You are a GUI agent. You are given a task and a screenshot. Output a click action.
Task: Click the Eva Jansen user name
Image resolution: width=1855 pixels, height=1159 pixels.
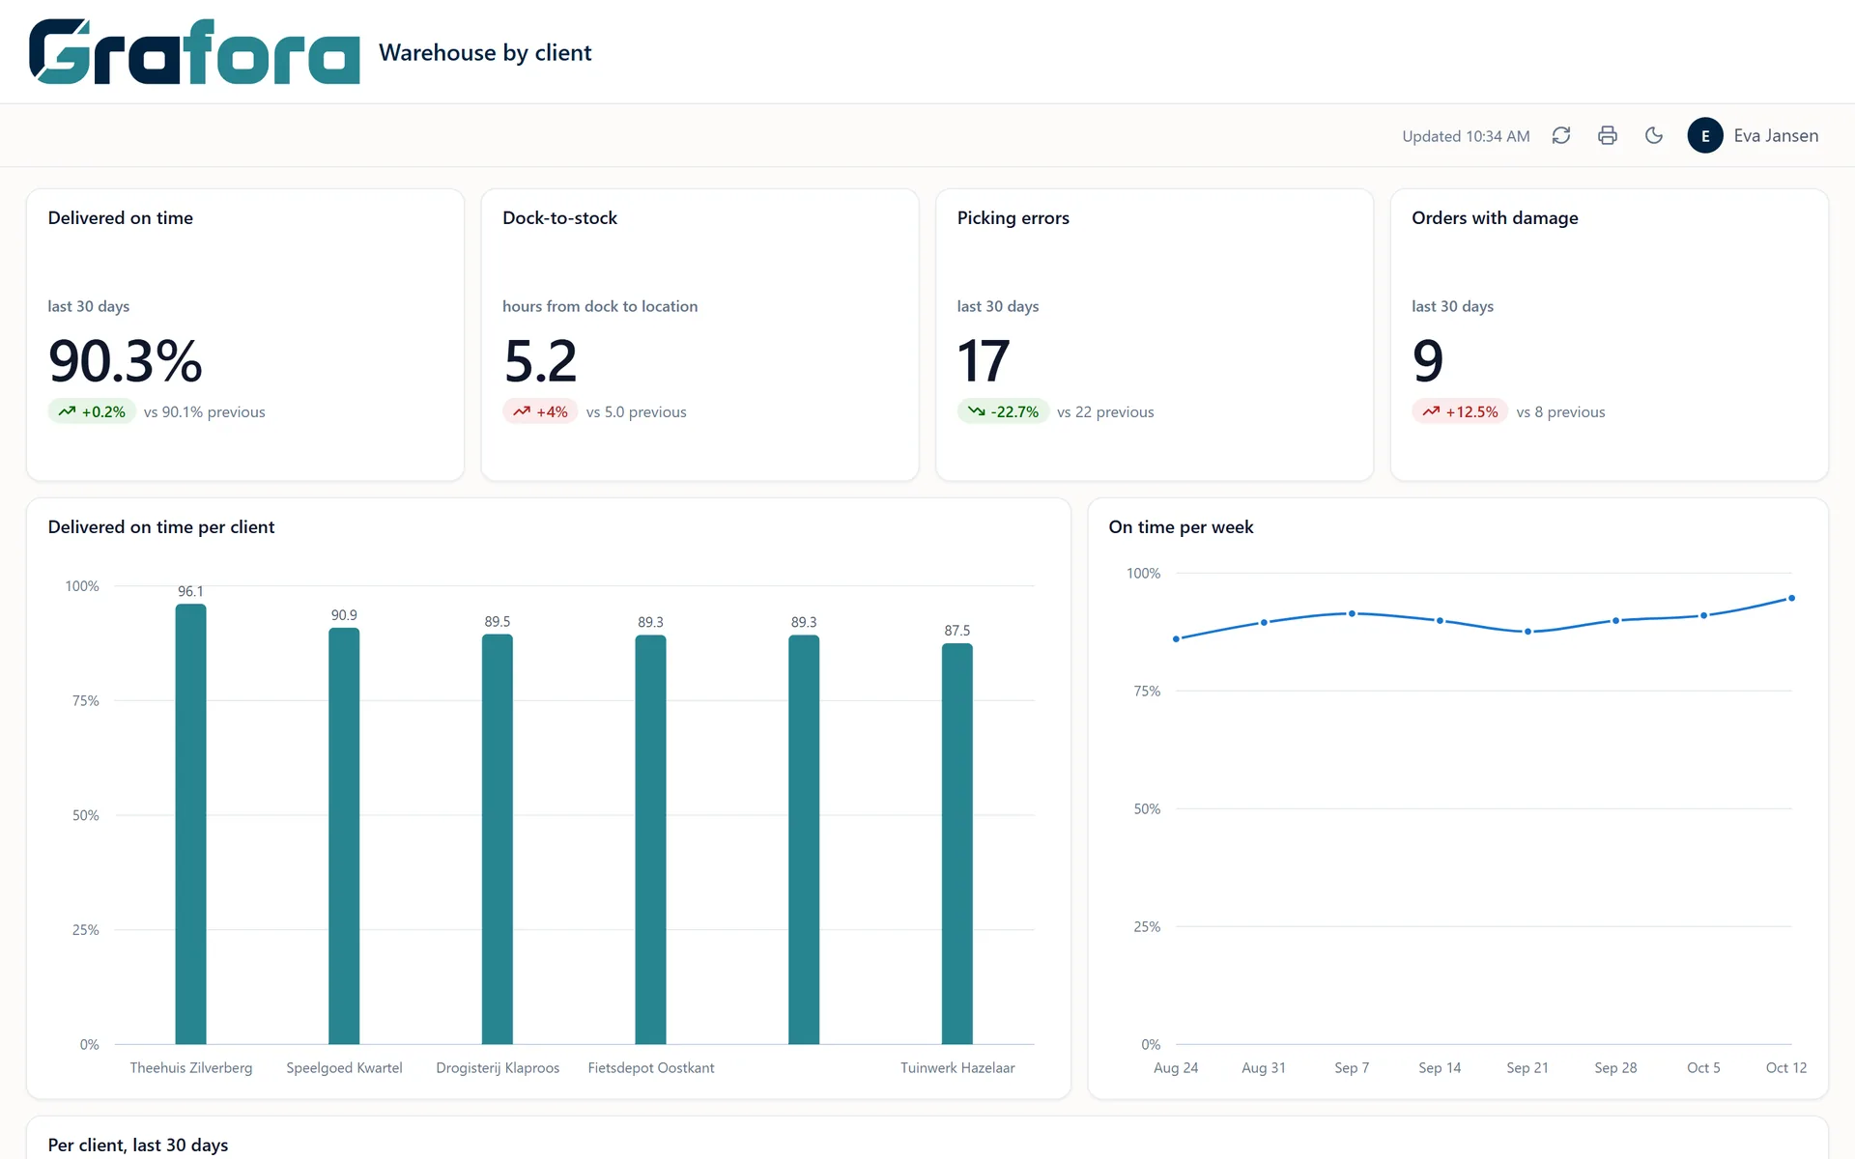(x=1776, y=135)
